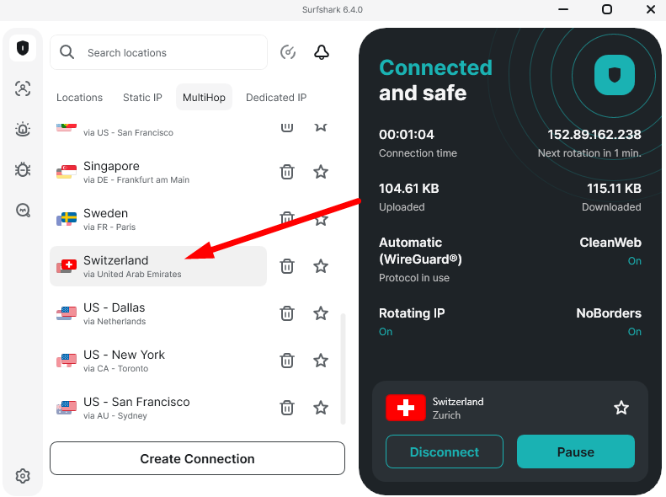666x497 pixels.
Task: Click the 00:01:04 connection time
Action: tap(407, 135)
